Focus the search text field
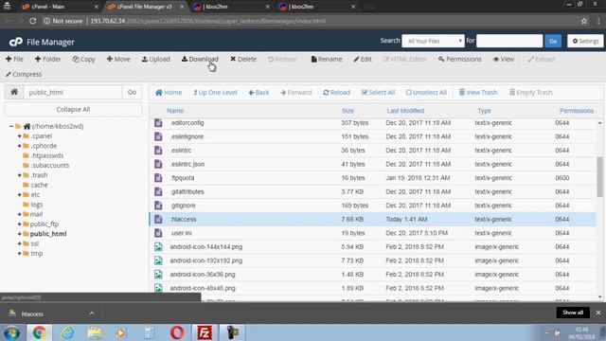 click(x=509, y=41)
